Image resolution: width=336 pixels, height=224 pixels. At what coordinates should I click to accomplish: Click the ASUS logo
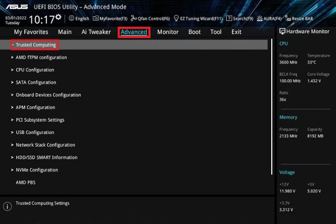[x=17, y=7]
